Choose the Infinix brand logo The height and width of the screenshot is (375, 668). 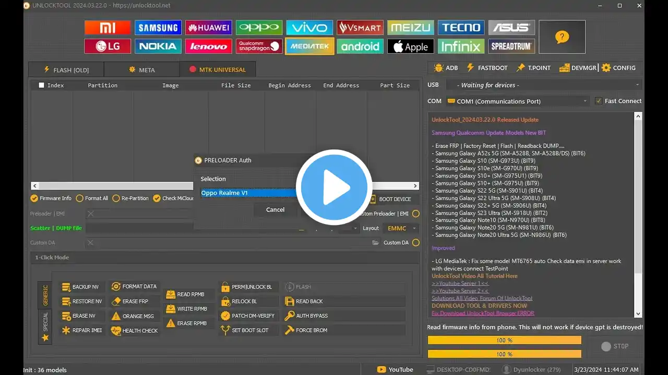[x=461, y=46]
